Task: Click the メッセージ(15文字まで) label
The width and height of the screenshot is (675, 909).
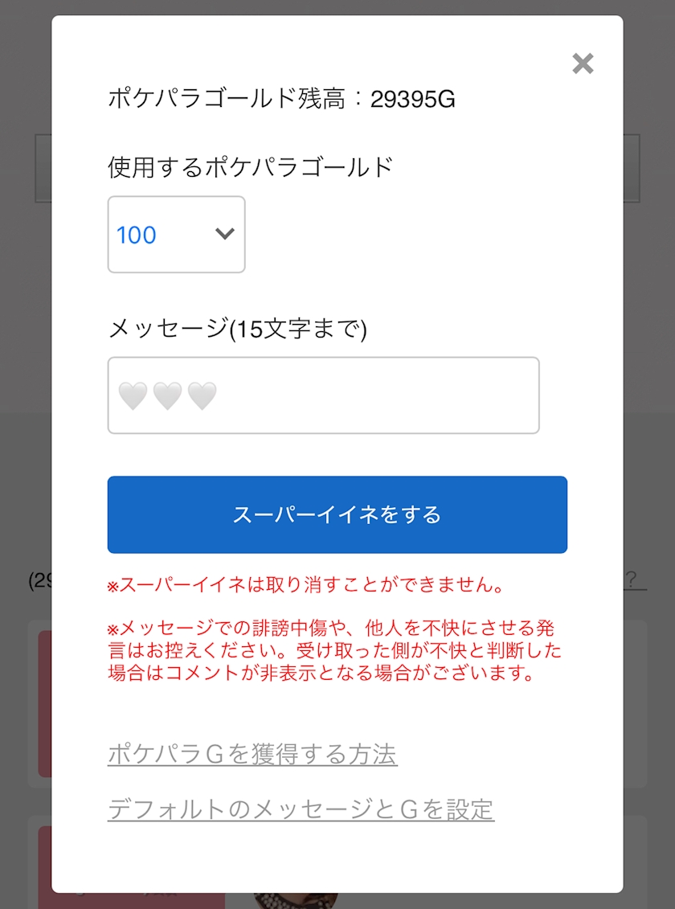Action: pos(237,328)
